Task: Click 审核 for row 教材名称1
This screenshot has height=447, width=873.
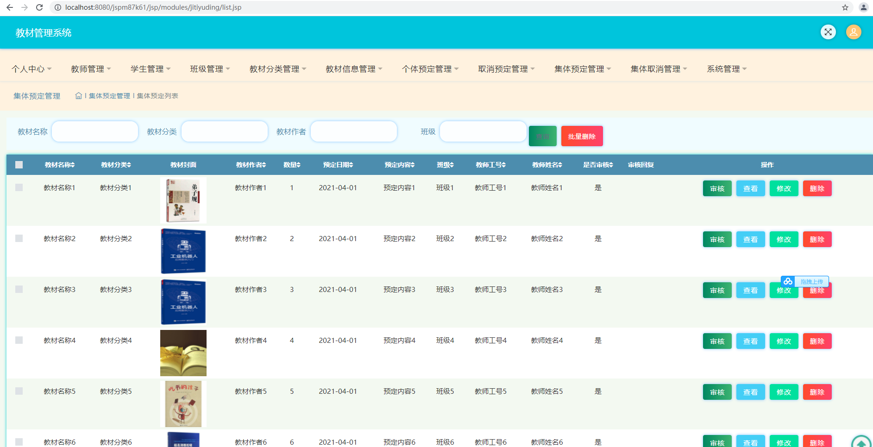Action: click(717, 188)
